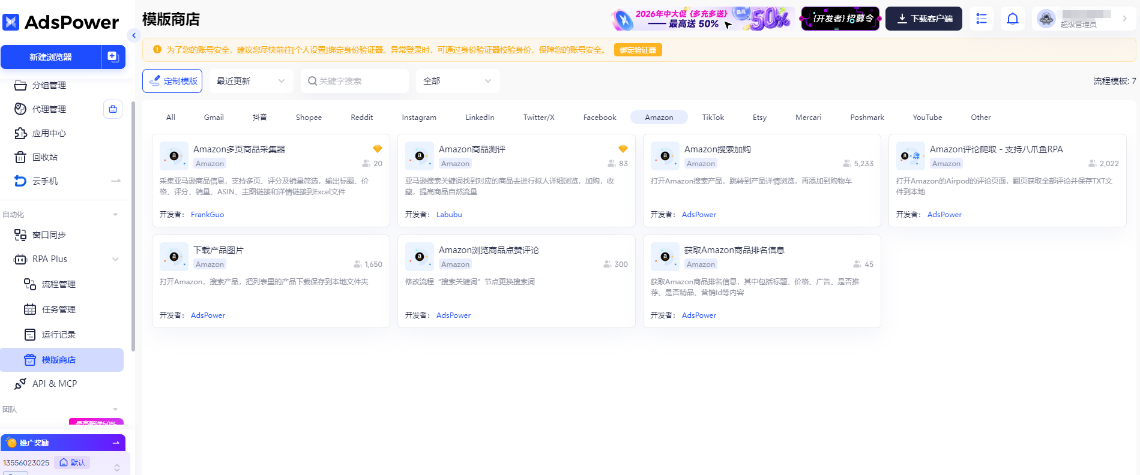Switch to the Etsy tab
This screenshot has height=475, width=1140.
point(760,118)
